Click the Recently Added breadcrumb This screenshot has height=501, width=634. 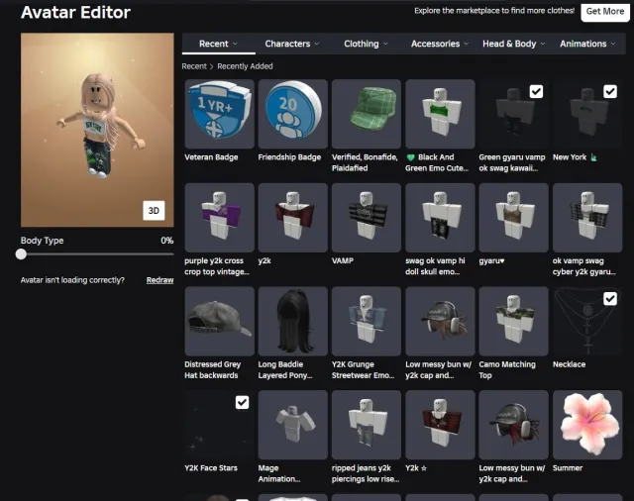[245, 66]
